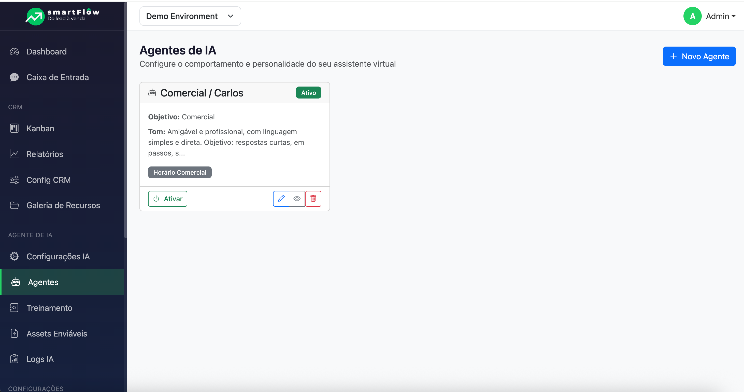Select Treinamento under Agente de IA

[x=49, y=308]
